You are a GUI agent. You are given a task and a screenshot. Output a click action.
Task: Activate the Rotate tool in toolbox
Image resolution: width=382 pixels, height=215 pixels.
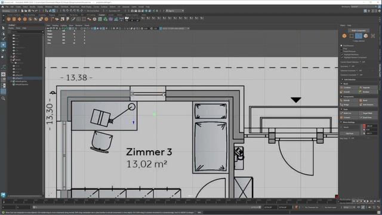(x=3, y=50)
